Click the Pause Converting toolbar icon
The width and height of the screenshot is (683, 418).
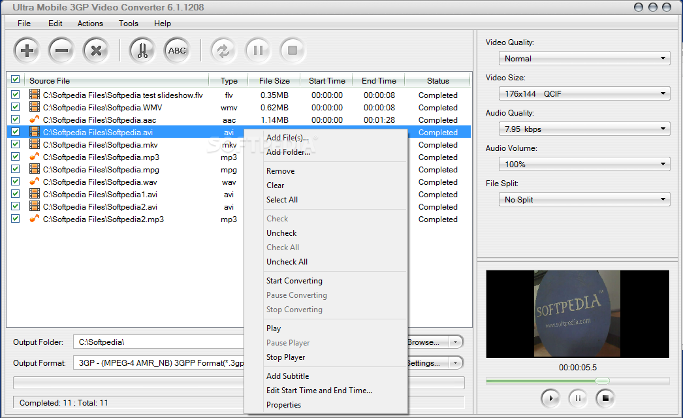click(258, 50)
